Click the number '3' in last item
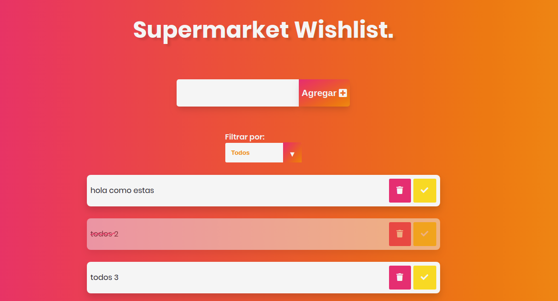This screenshot has width=558, height=301. tap(116, 278)
